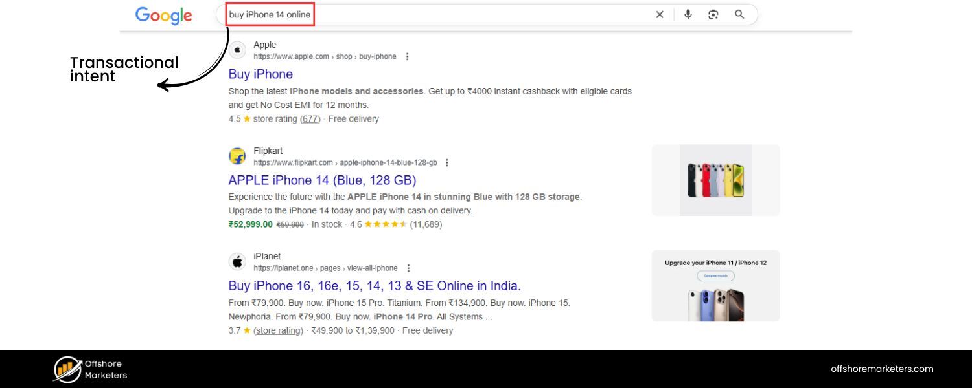Open more options for Flipkart result

(447, 162)
